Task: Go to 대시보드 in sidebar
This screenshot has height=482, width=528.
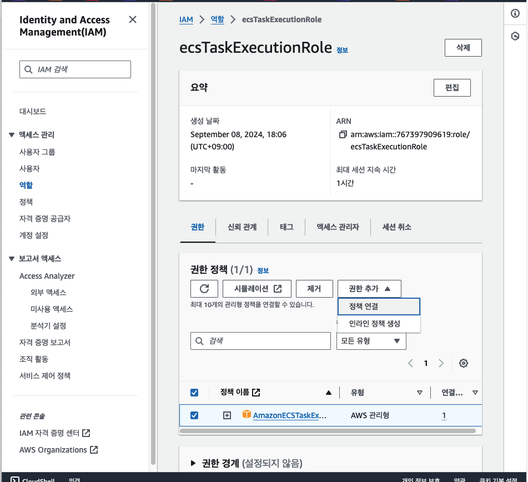Action: tap(33, 112)
